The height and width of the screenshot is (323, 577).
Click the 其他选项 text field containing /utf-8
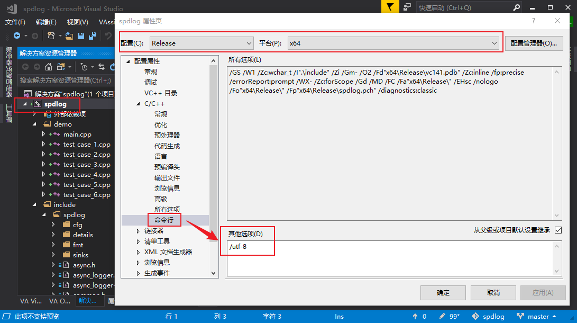[x=390, y=258]
